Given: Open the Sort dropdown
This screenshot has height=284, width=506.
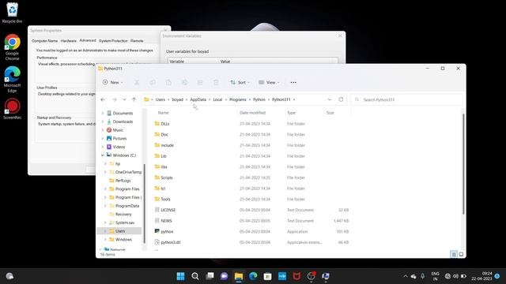Looking at the screenshot, I should pyautogui.click(x=240, y=82).
